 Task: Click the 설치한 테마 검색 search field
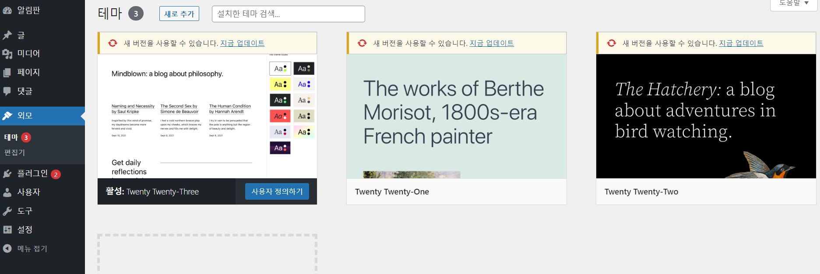(289, 14)
